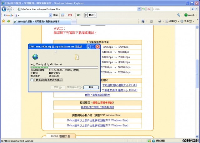Open the 2Mbps TCP Windows Size link
The height and width of the screenshot is (143, 200).
(x=97, y=121)
